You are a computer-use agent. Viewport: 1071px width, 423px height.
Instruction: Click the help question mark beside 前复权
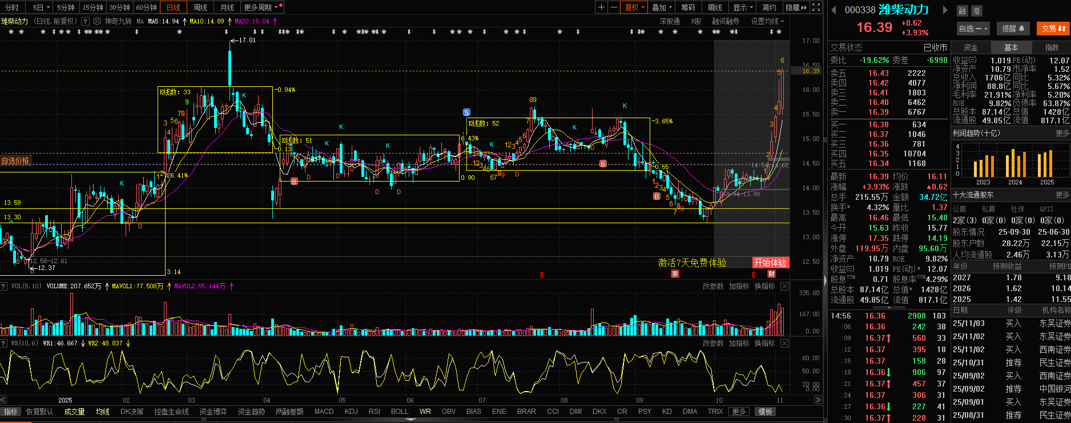click(x=85, y=21)
